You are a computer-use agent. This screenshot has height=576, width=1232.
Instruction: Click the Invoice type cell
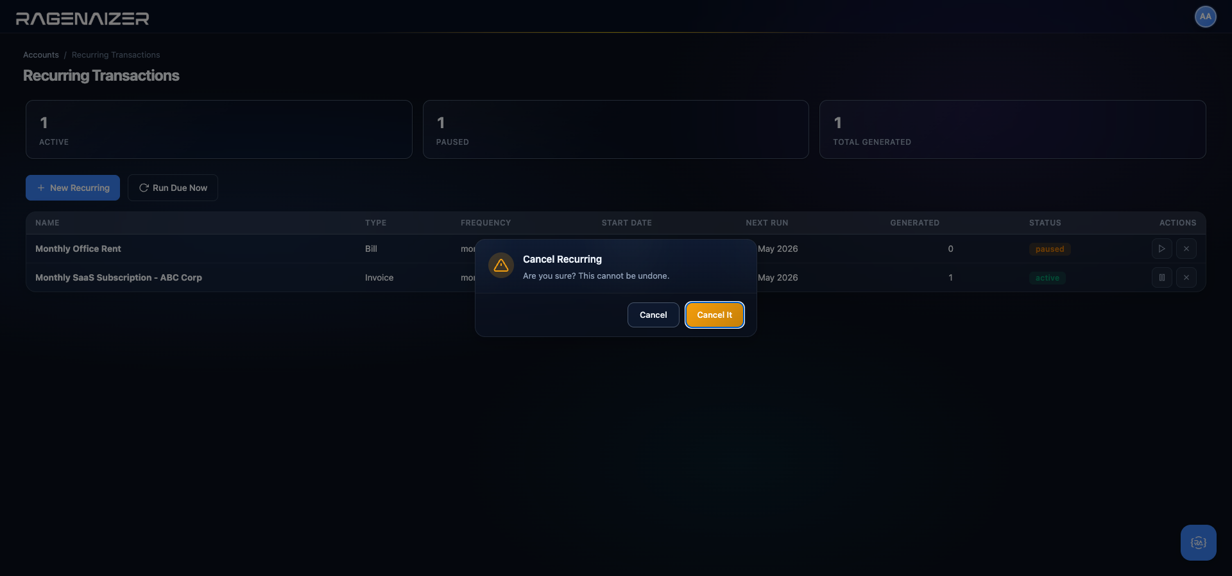coord(379,277)
